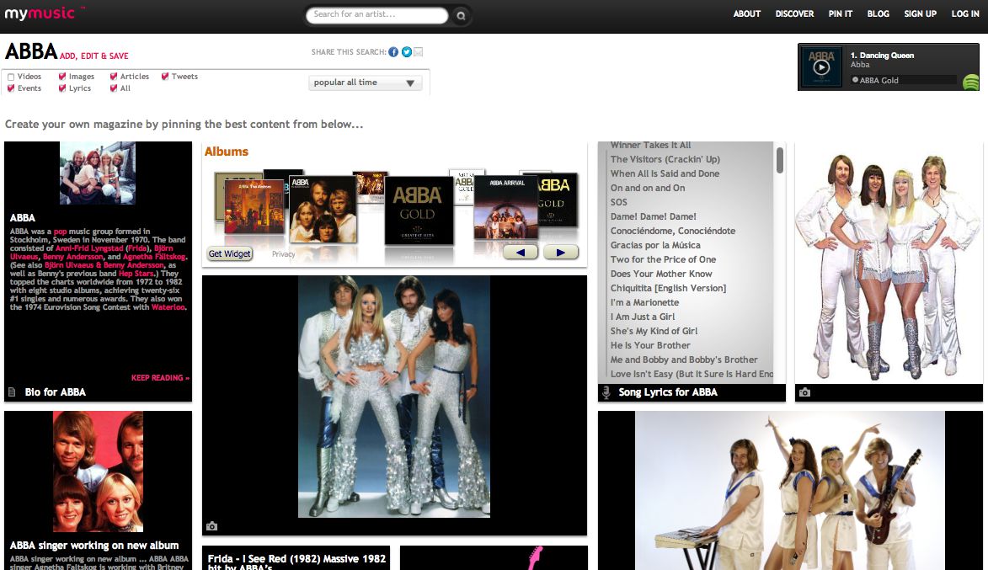988x570 pixels.
Task: Play Dancing Queen in the player
Action: [x=821, y=67]
